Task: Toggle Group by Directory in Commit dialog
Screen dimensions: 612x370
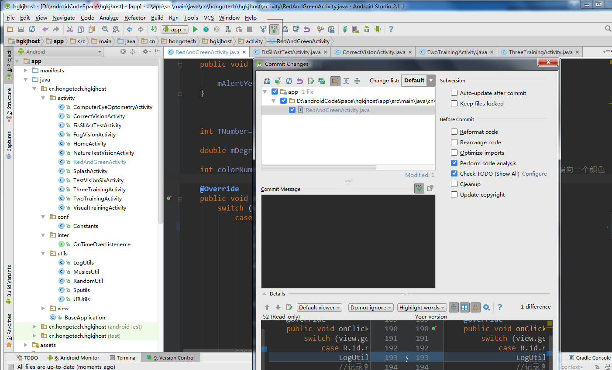Action: tap(335, 81)
